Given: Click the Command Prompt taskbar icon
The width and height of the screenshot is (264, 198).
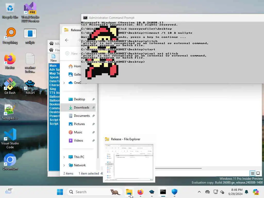Looking at the screenshot, I should pyautogui.click(x=163, y=192).
